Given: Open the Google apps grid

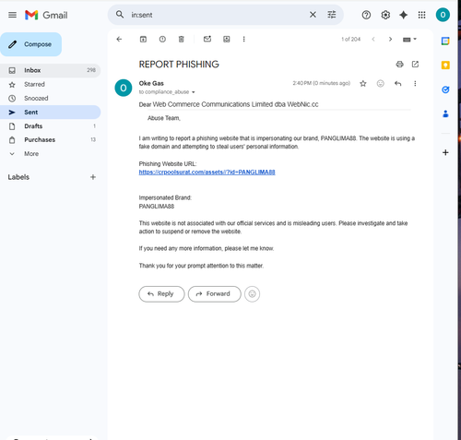Looking at the screenshot, I should coord(421,15).
